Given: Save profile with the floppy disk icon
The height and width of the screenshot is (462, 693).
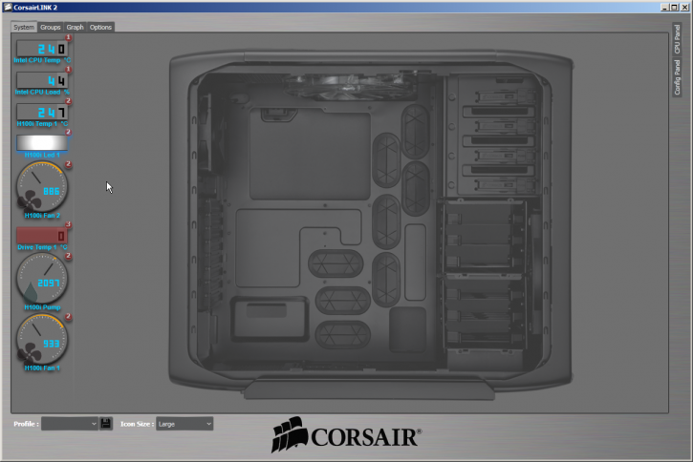Looking at the screenshot, I should coord(106,424).
